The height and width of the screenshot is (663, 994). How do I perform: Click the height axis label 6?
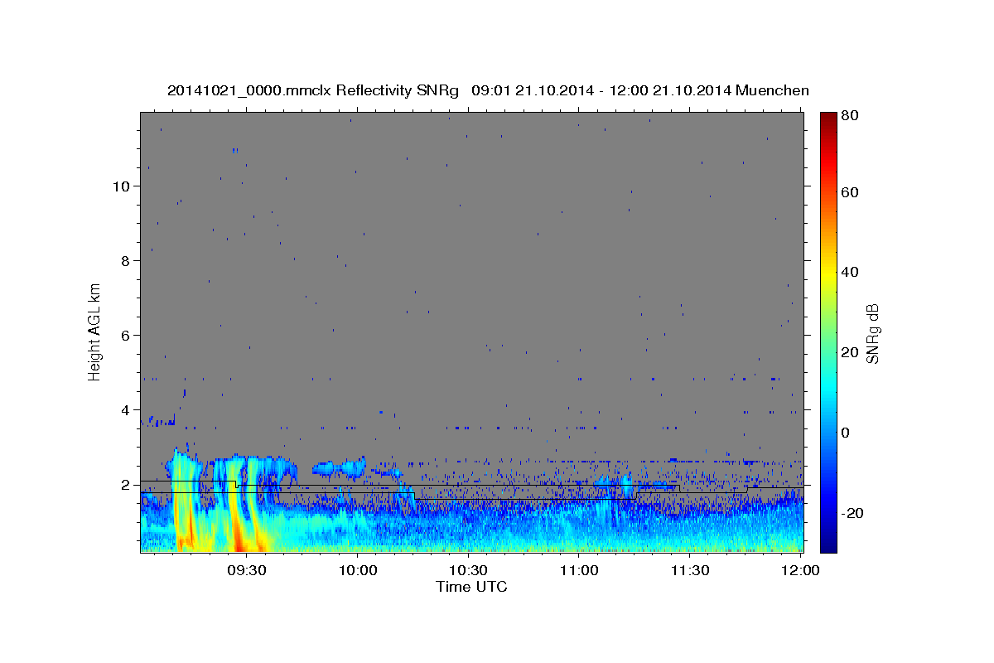pos(123,336)
